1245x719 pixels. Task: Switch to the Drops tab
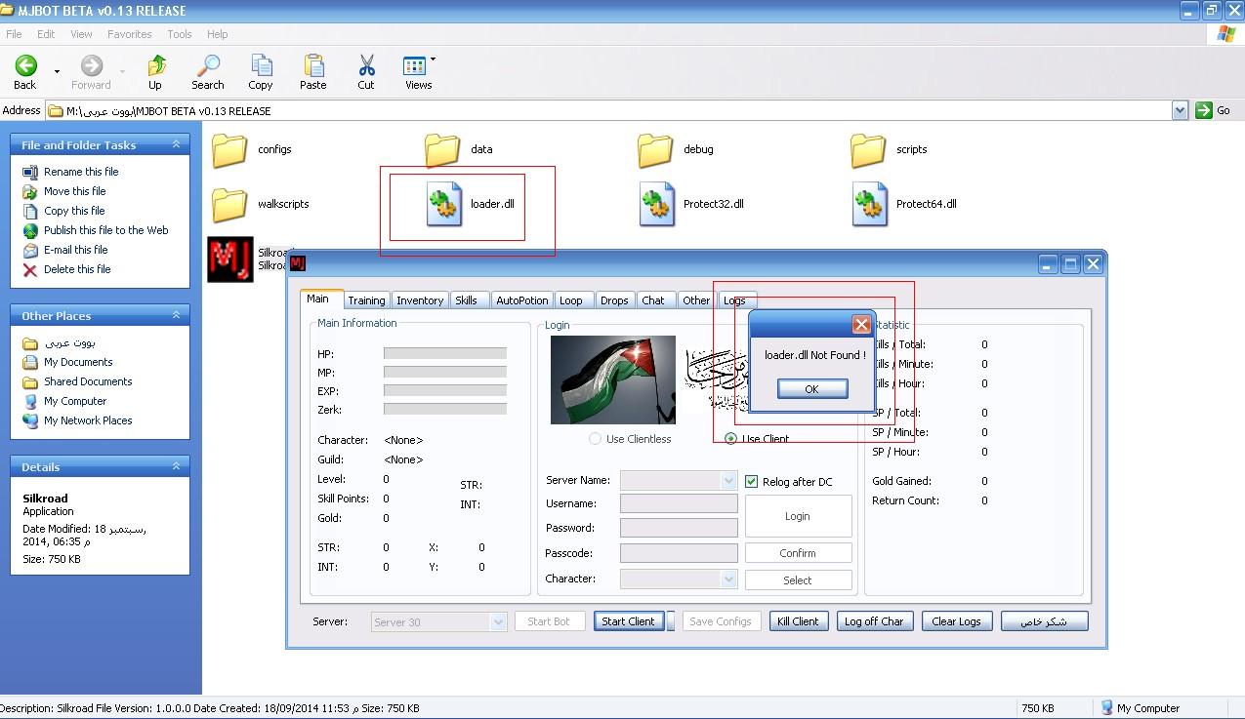(x=614, y=300)
